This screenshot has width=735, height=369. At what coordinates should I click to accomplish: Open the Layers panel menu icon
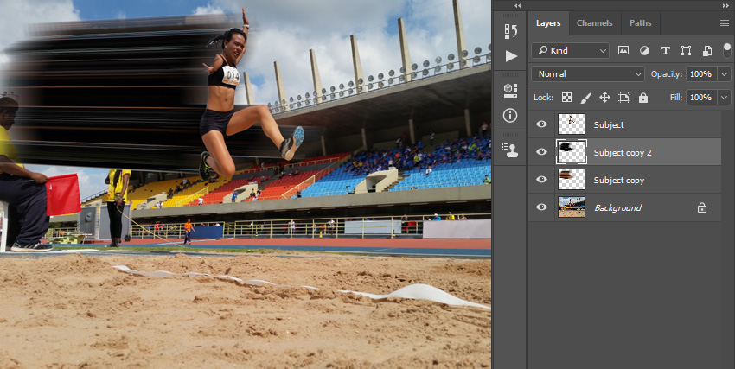click(x=725, y=23)
